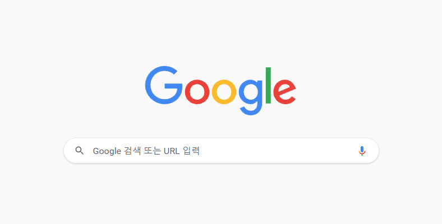Image resolution: width=442 pixels, height=224 pixels.
Task: Start voice search with the microphone icon
Action: coord(362,151)
